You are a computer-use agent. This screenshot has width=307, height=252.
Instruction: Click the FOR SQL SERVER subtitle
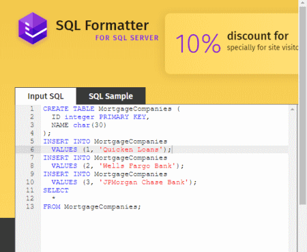click(x=127, y=37)
